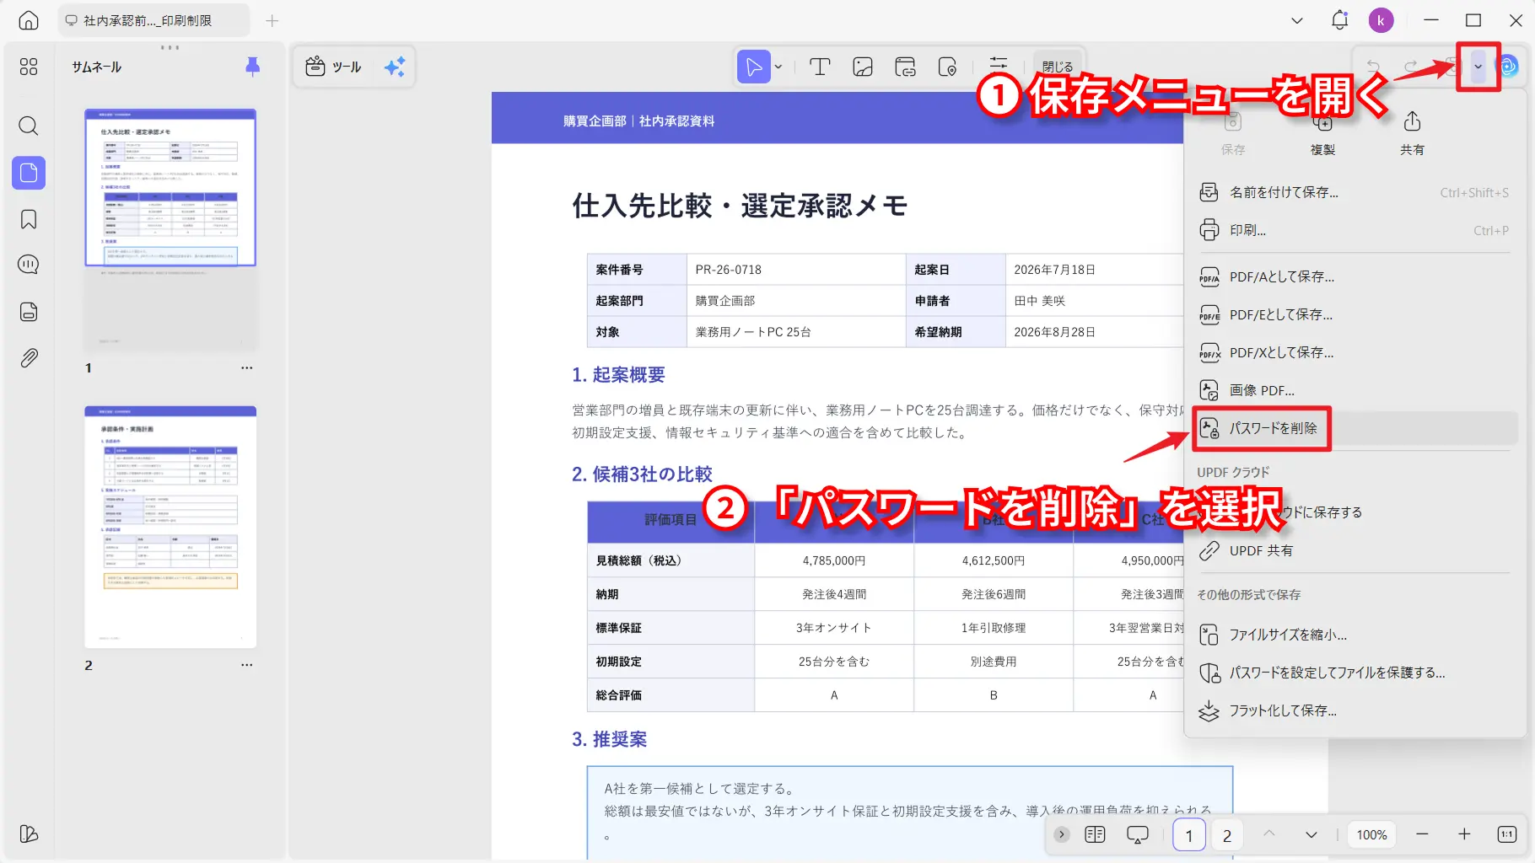
Task: Open page 1 thumbnail more options
Action: 246,367
